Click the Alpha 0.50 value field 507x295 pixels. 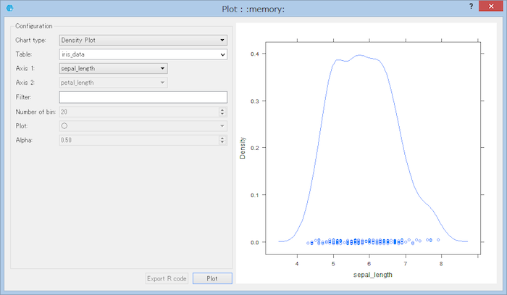pyautogui.click(x=139, y=140)
